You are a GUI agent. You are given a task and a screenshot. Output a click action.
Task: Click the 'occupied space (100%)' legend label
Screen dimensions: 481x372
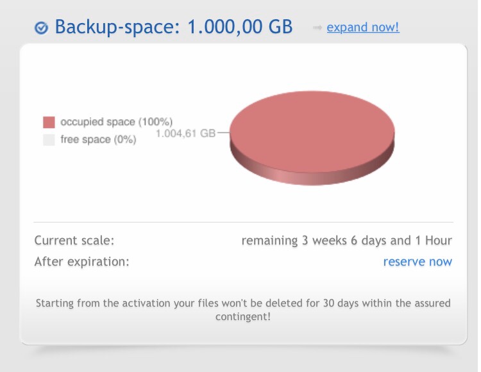click(x=117, y=122)
